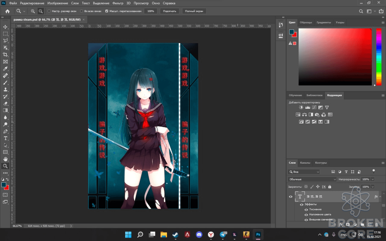Enable the 'Настр. размер окон' checkbox
The image size is (386, 241).
(x=49, y=11)
